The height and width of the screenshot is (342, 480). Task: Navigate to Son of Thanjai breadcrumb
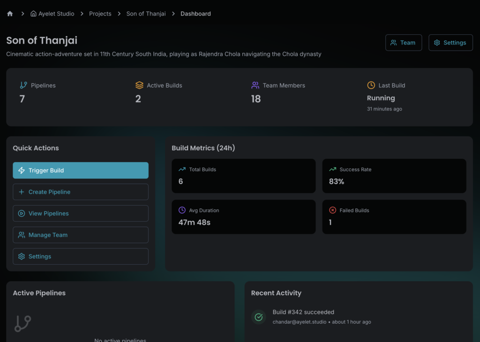tap(146, 14)
